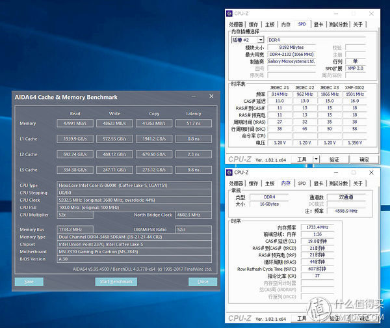Select the SPD tab in the lower CPU-Z window
This screenshot has height=328, width=390.
point(302,184)
